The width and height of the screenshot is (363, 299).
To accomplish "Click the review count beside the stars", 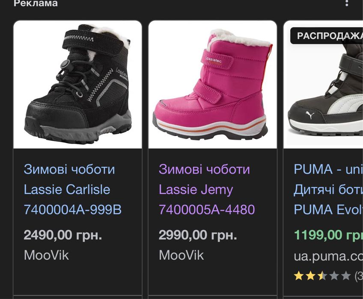I will (359, 276).
